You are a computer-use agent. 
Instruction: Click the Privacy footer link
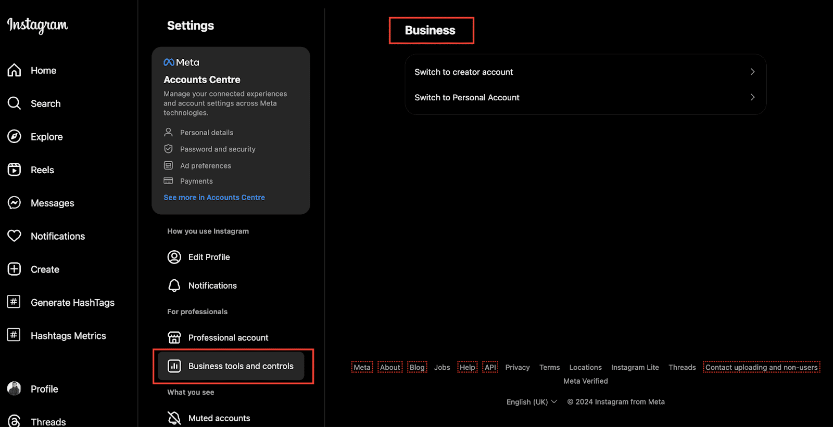[x=518, y=367]
